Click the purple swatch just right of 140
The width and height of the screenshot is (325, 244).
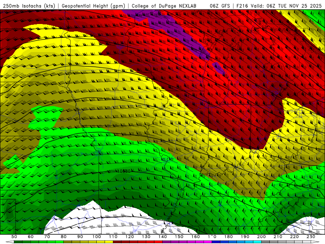[x=167, y=242]
